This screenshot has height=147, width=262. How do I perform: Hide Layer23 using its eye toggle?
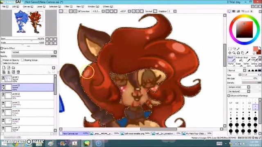3,86
